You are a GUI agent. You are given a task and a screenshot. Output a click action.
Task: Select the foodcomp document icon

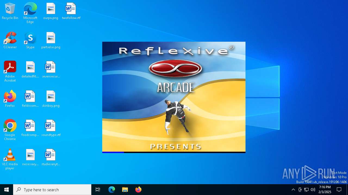30,128
